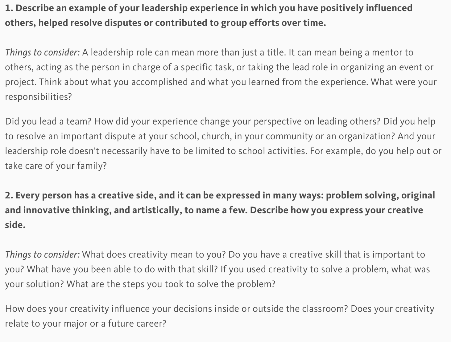This screenshot has width=451, height=342.
Task: Click the bold word "side." ending question 2
Action: tap(15, 225)
